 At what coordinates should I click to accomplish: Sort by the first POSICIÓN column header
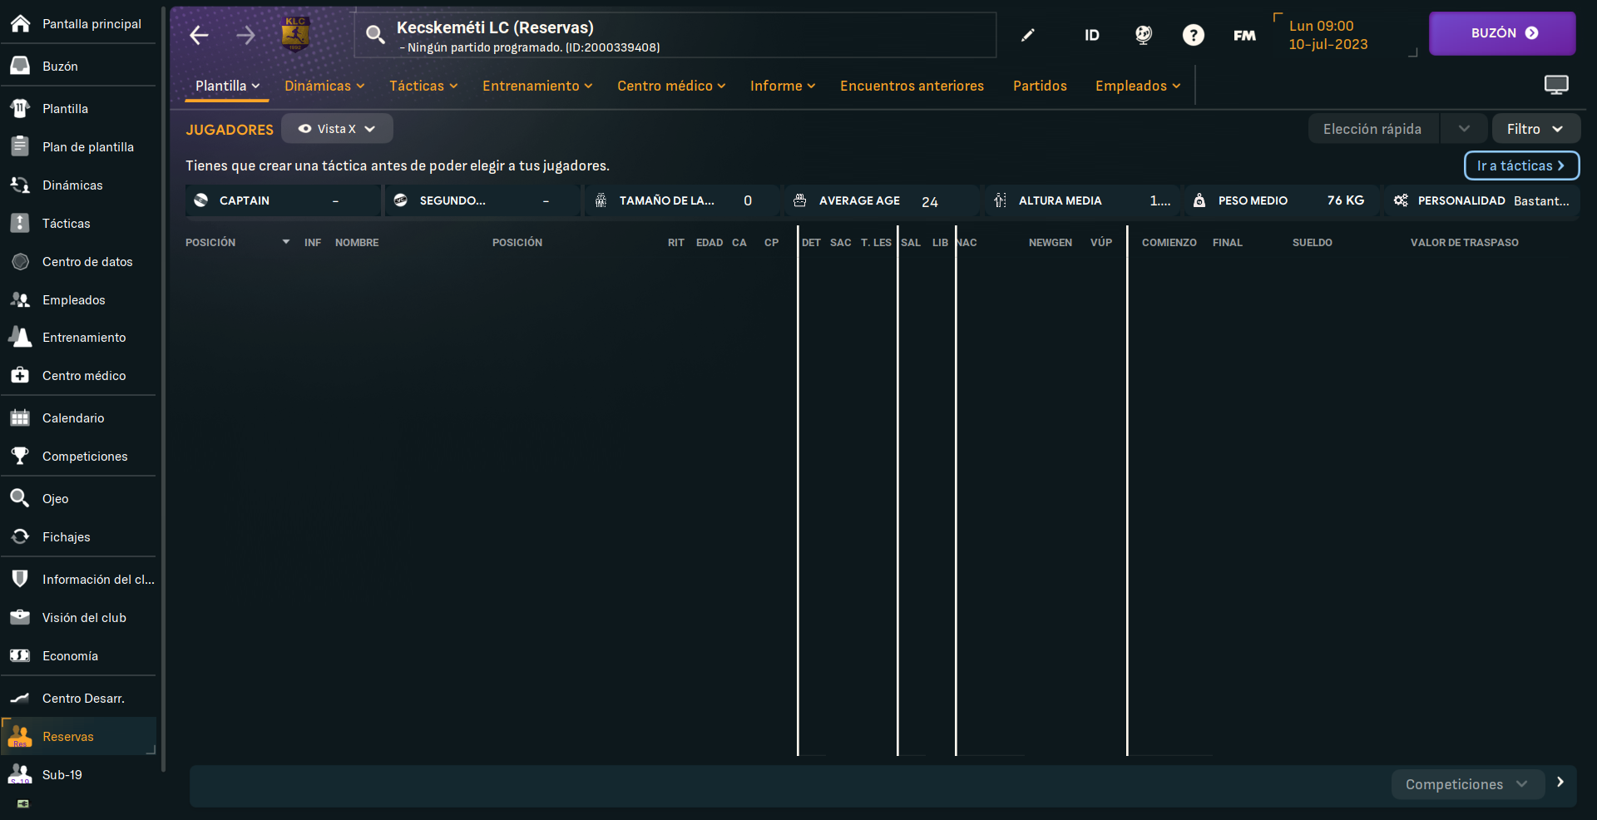click(x=210, y=243)
